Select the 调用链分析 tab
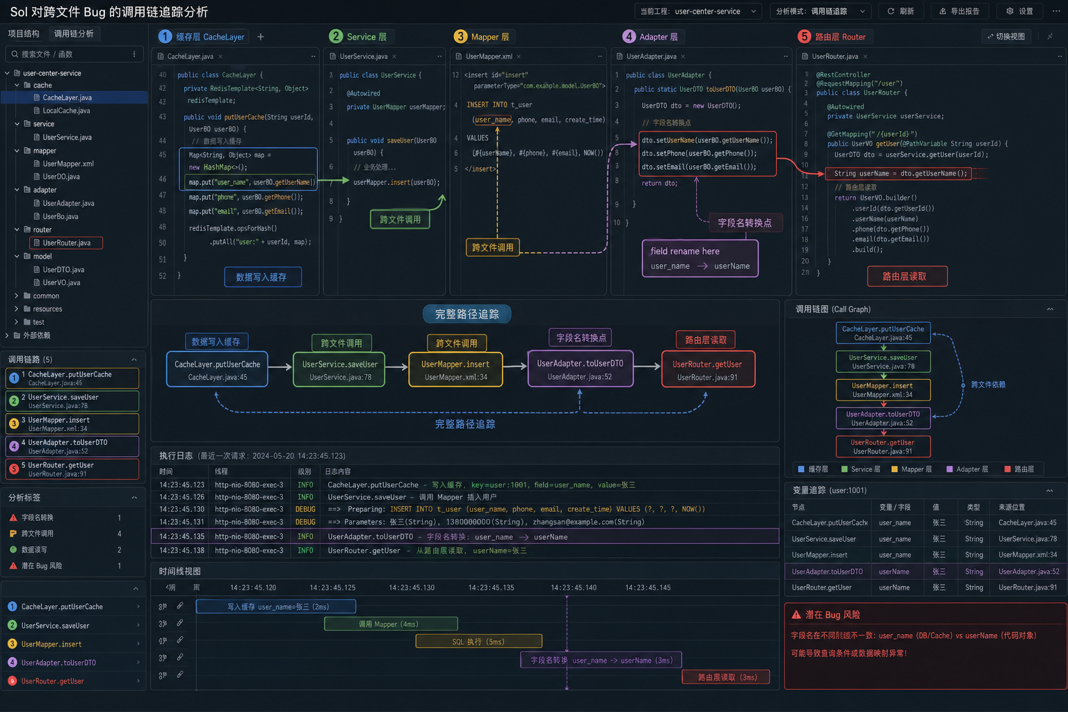 tap(74, 33)
